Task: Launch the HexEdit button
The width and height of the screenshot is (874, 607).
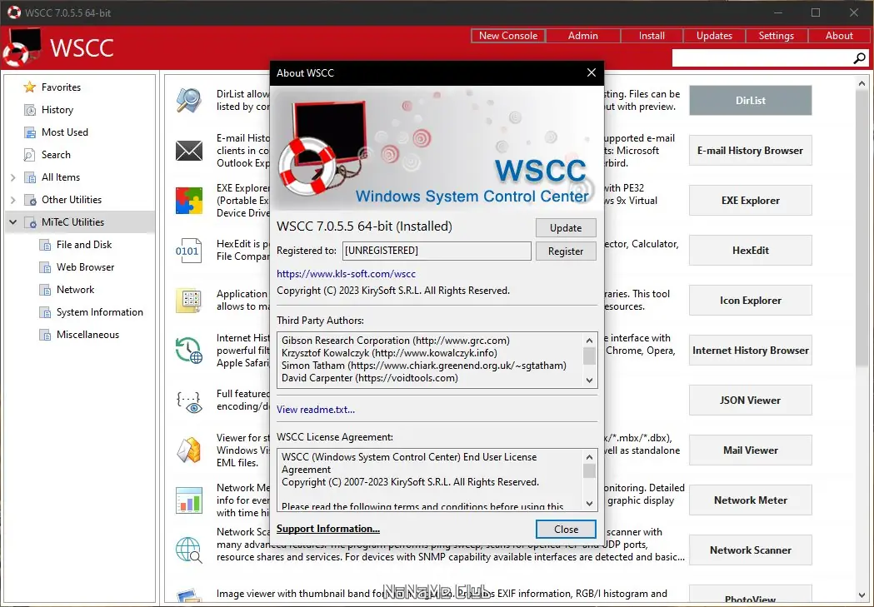Action: [x=750, y=251]
